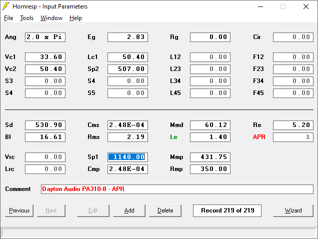318x239 pixels.
Task: Delete the current record
Action: pyautogui.click(x=165, y=210)
